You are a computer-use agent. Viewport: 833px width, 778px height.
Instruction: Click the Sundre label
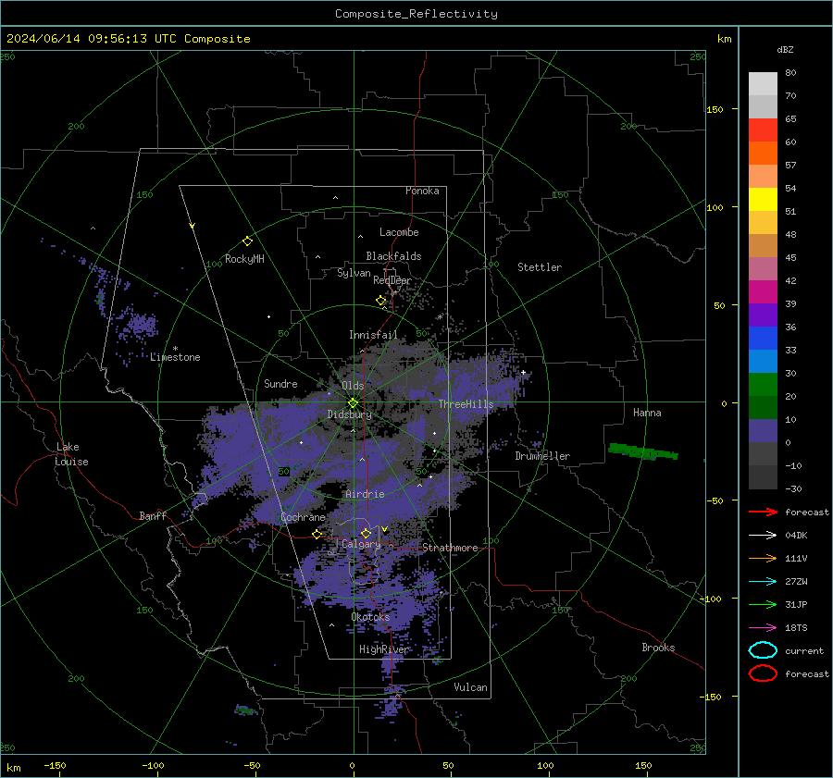(280, 384)
